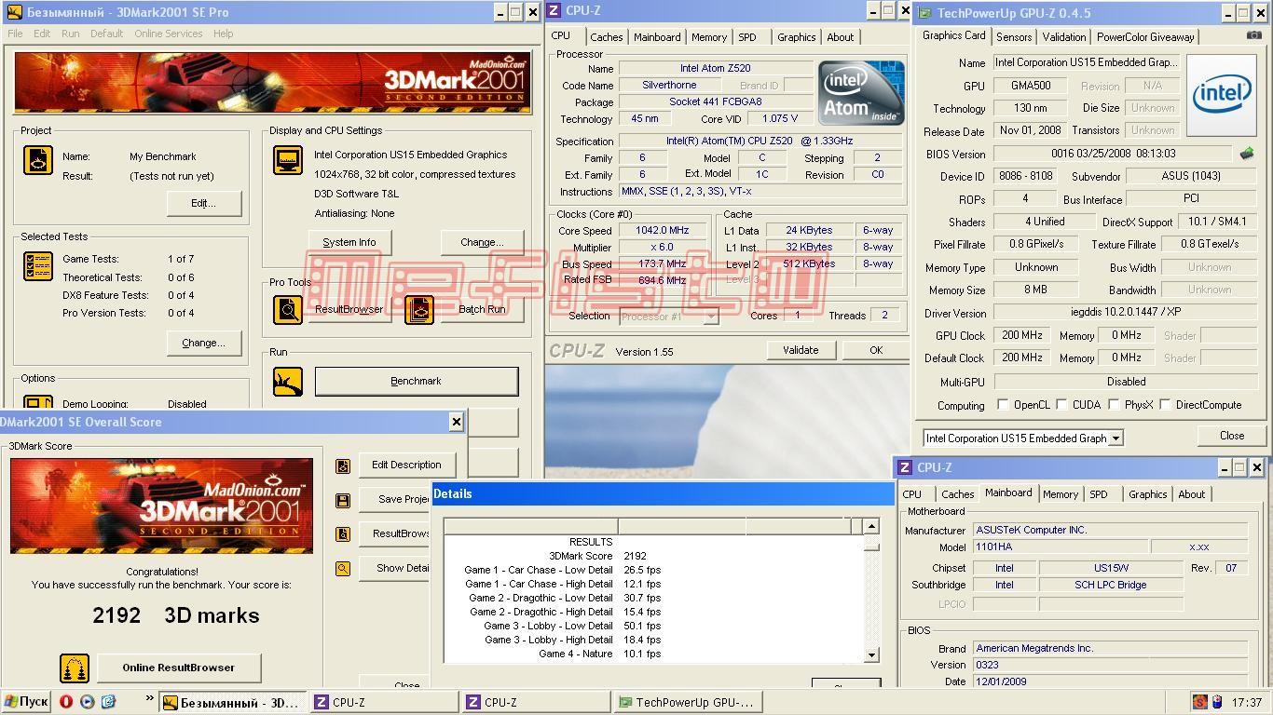Toggle the OpenCL checkbox in GPU-Z
1273x715 pixels.
tap(1003, 405)
